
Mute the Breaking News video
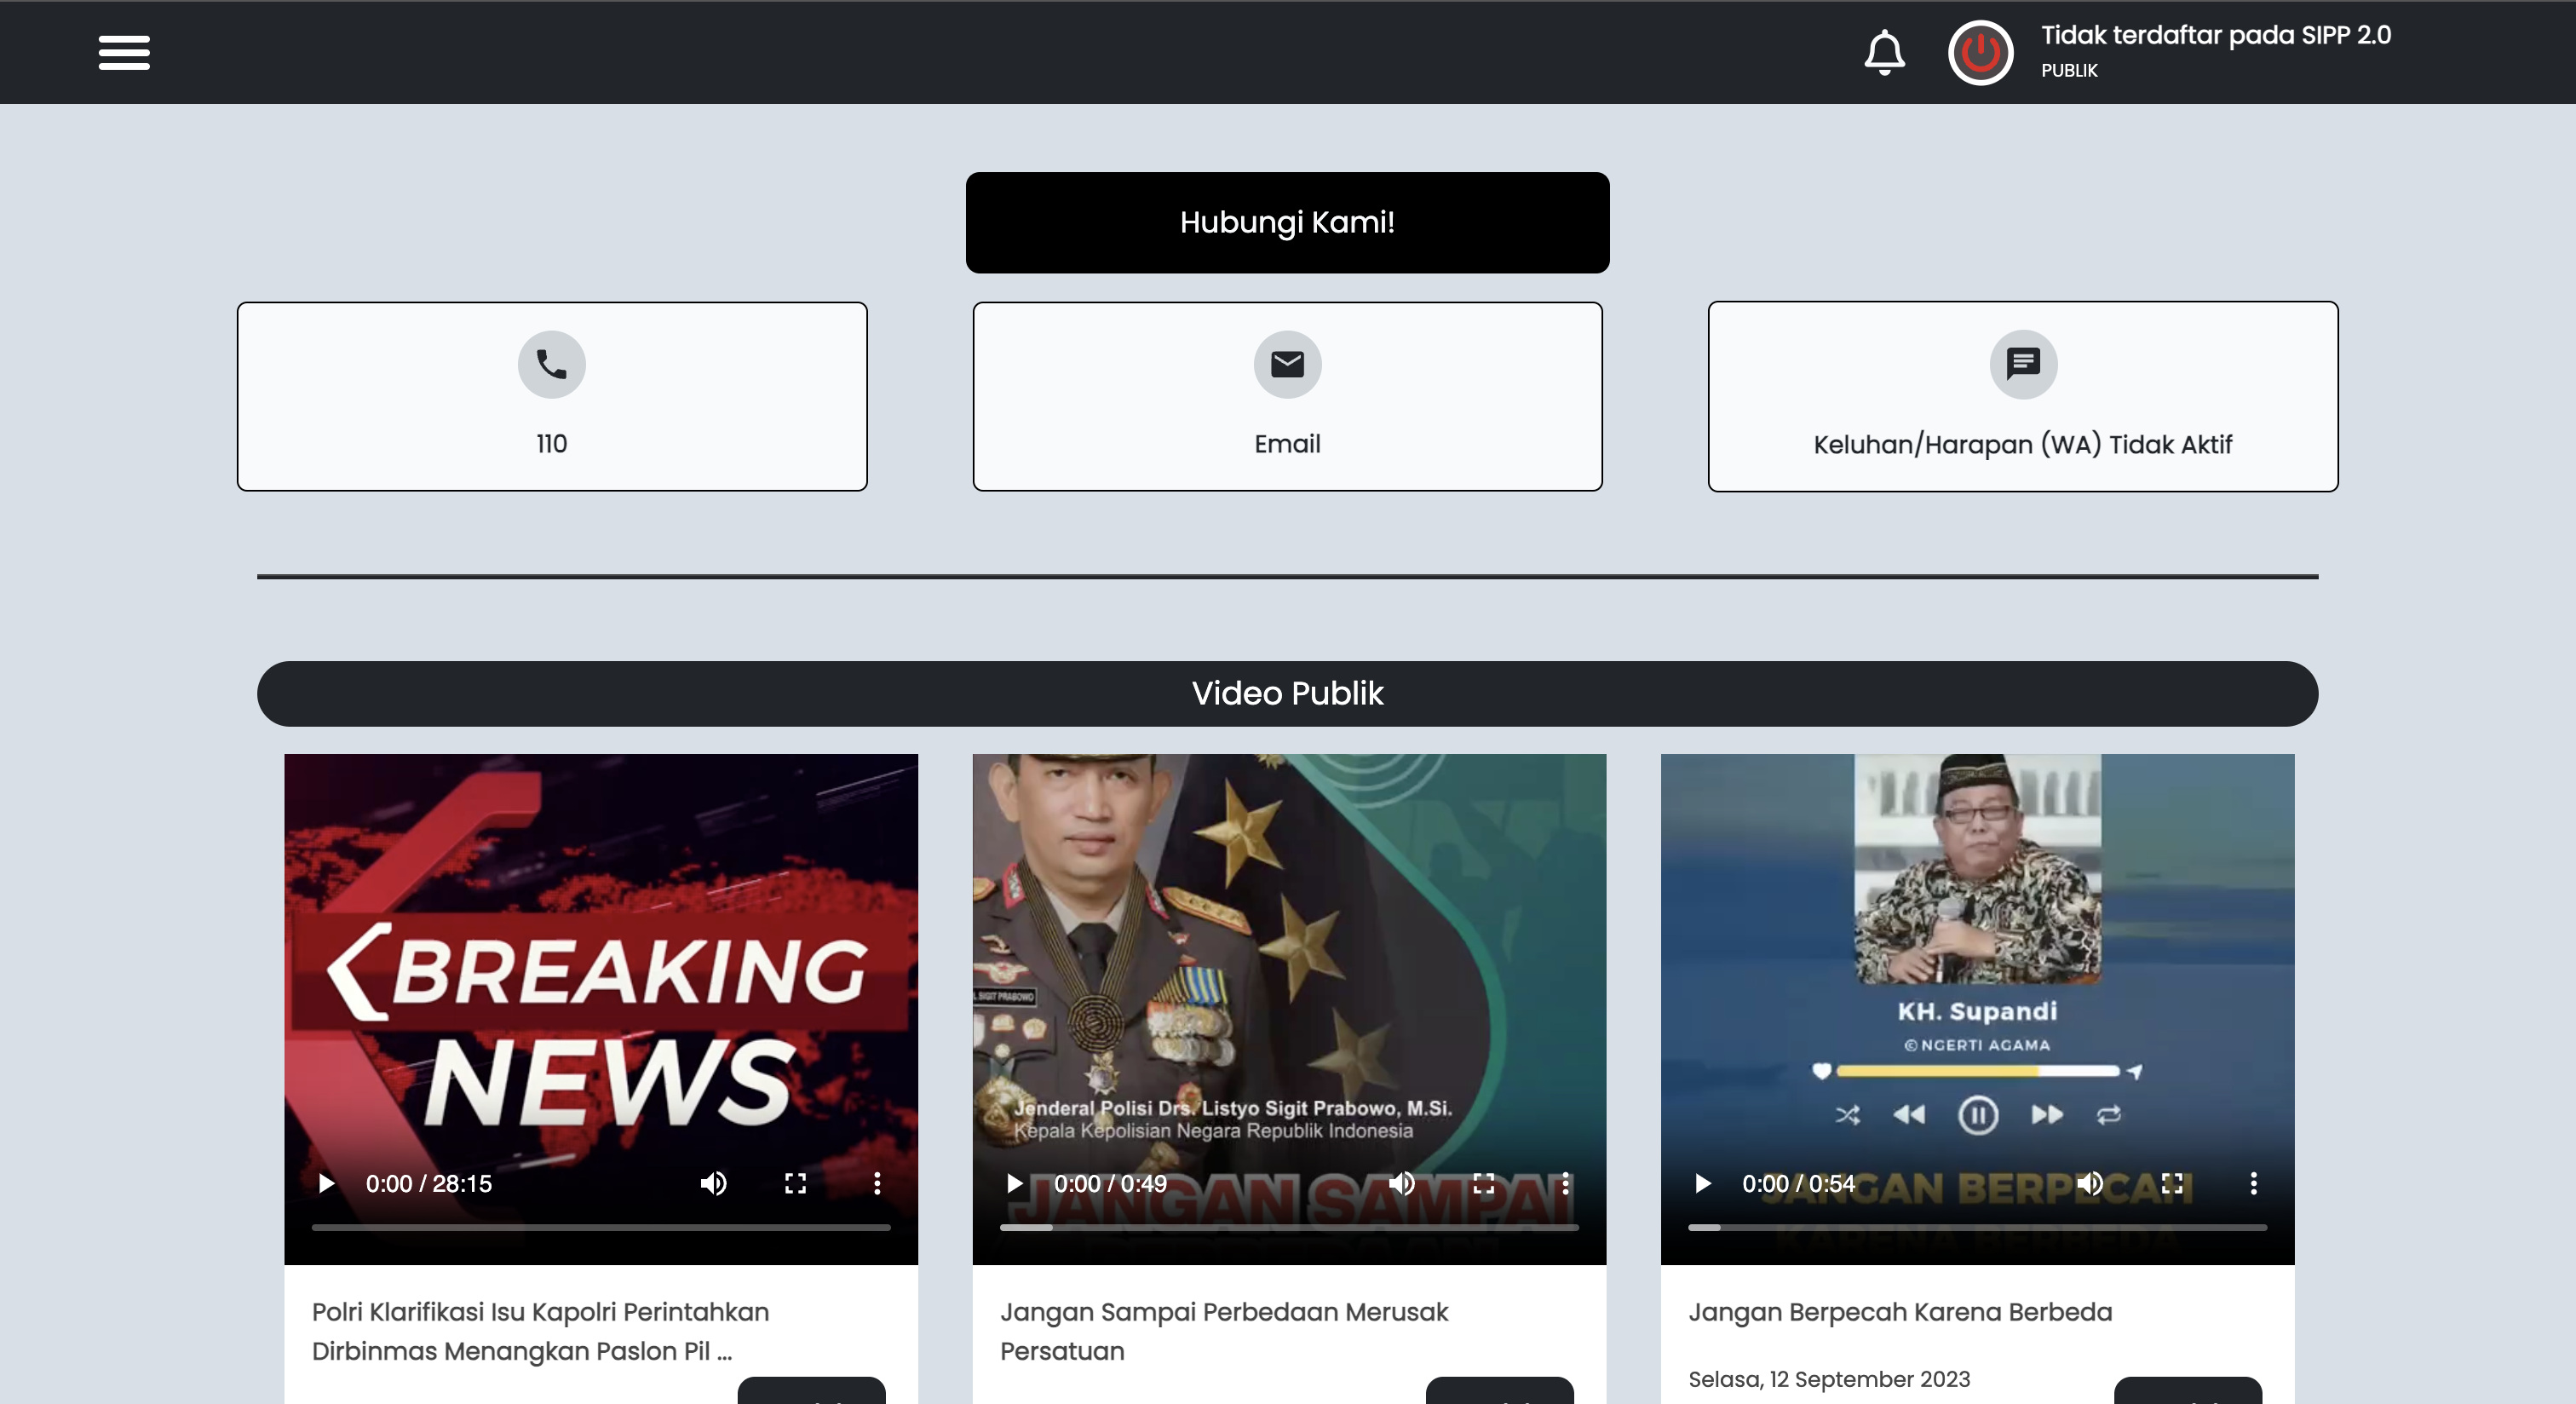[713, 1184]
